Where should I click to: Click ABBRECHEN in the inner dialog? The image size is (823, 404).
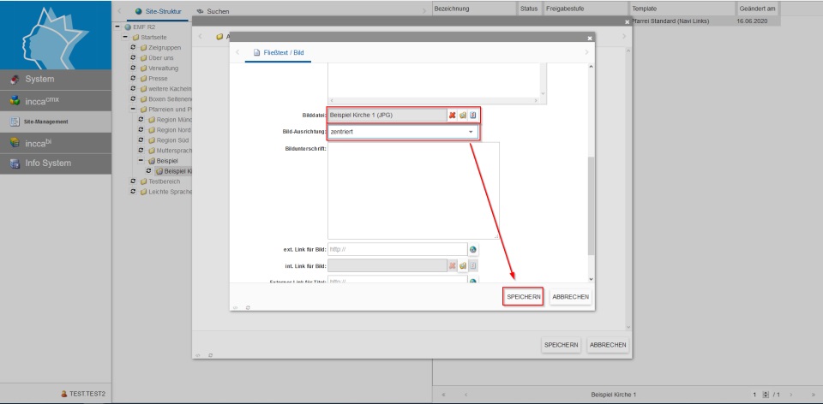(x=570, y=296)
